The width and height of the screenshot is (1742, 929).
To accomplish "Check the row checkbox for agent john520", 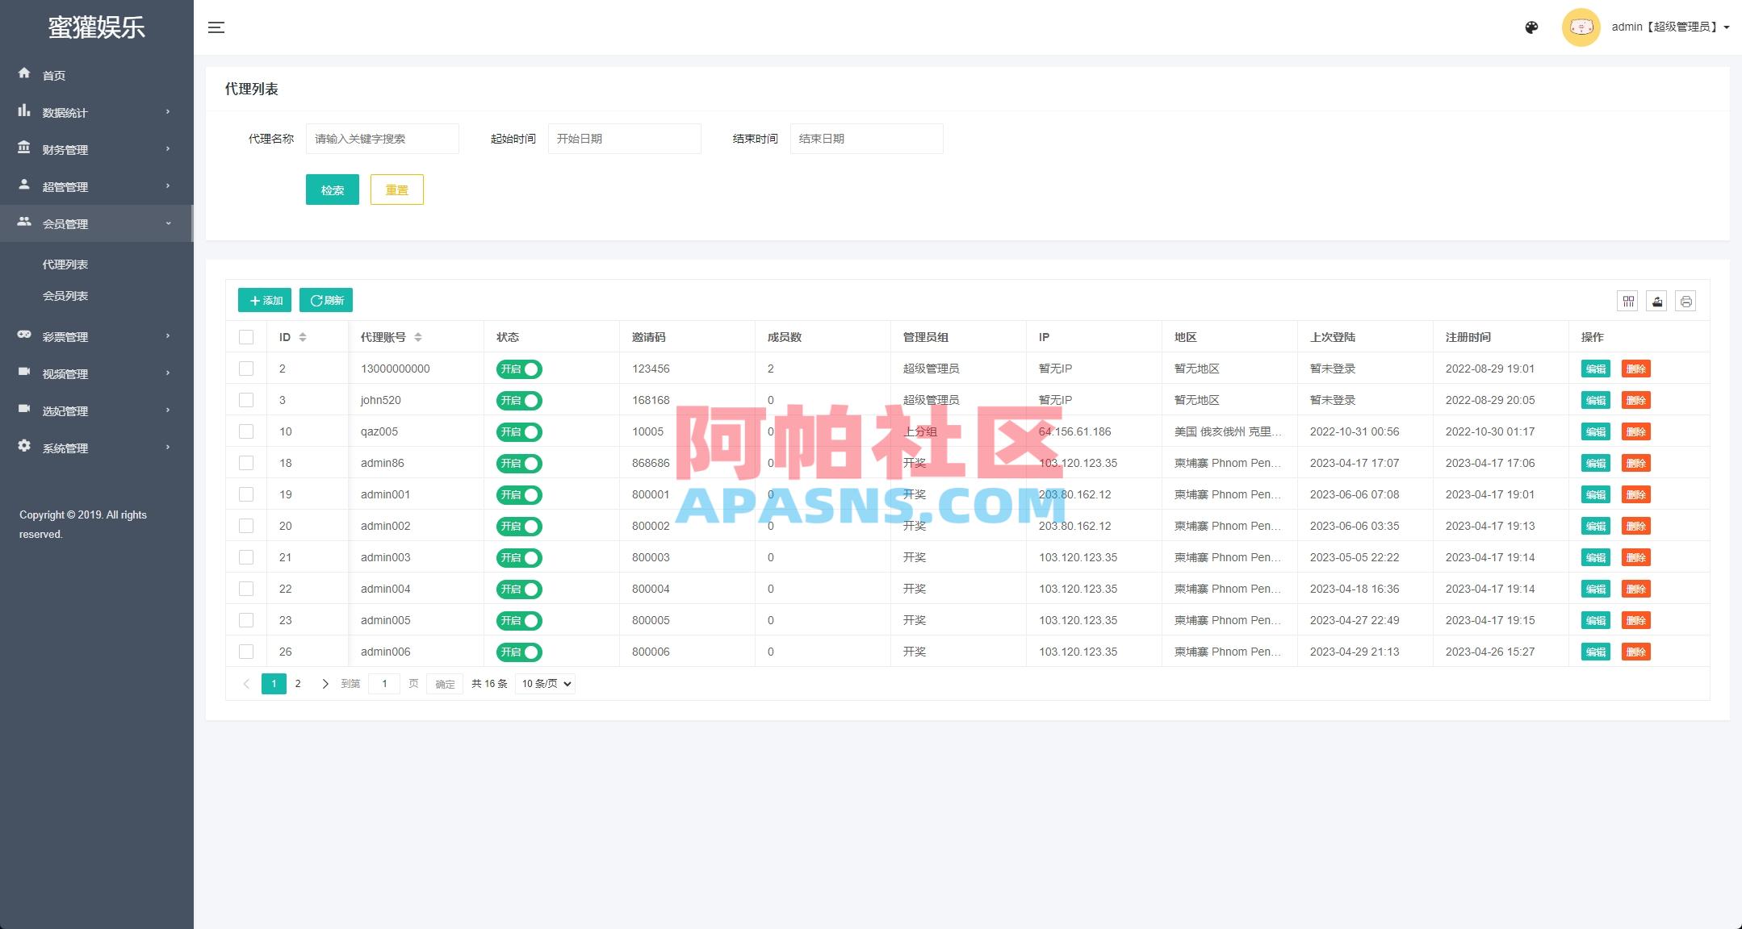I will tap(246, 399).
